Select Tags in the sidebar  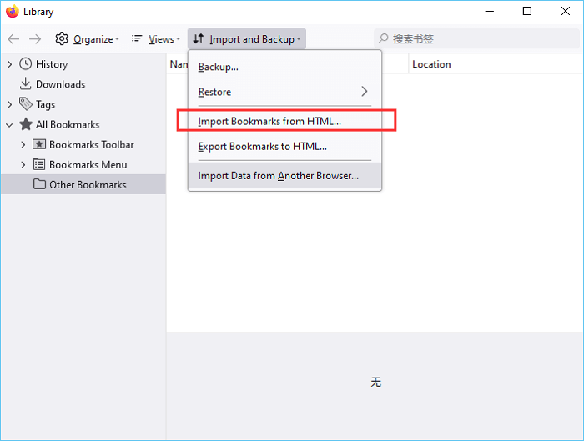point(83,104)
